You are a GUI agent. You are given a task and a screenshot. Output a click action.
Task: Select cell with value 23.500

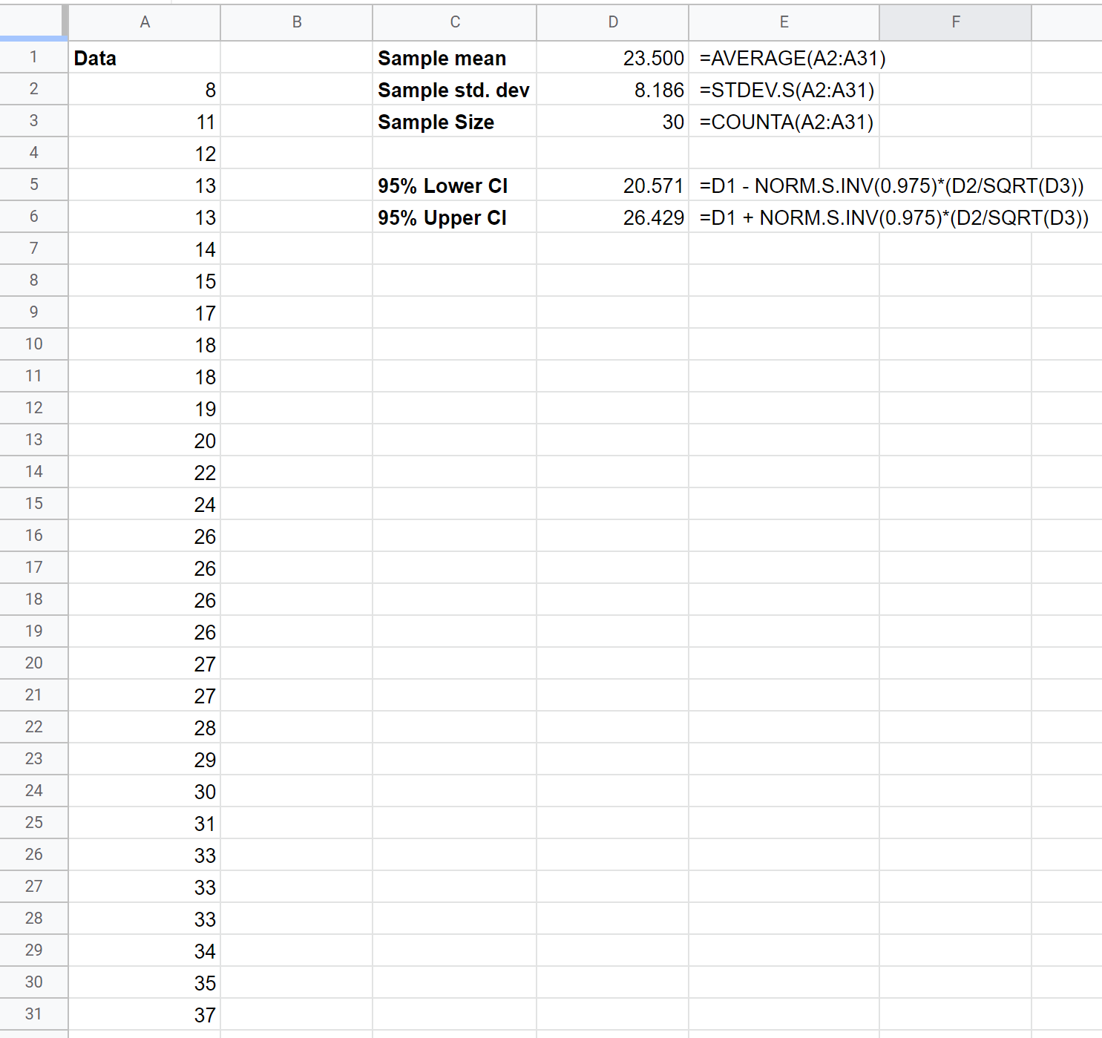coord(613,59)
